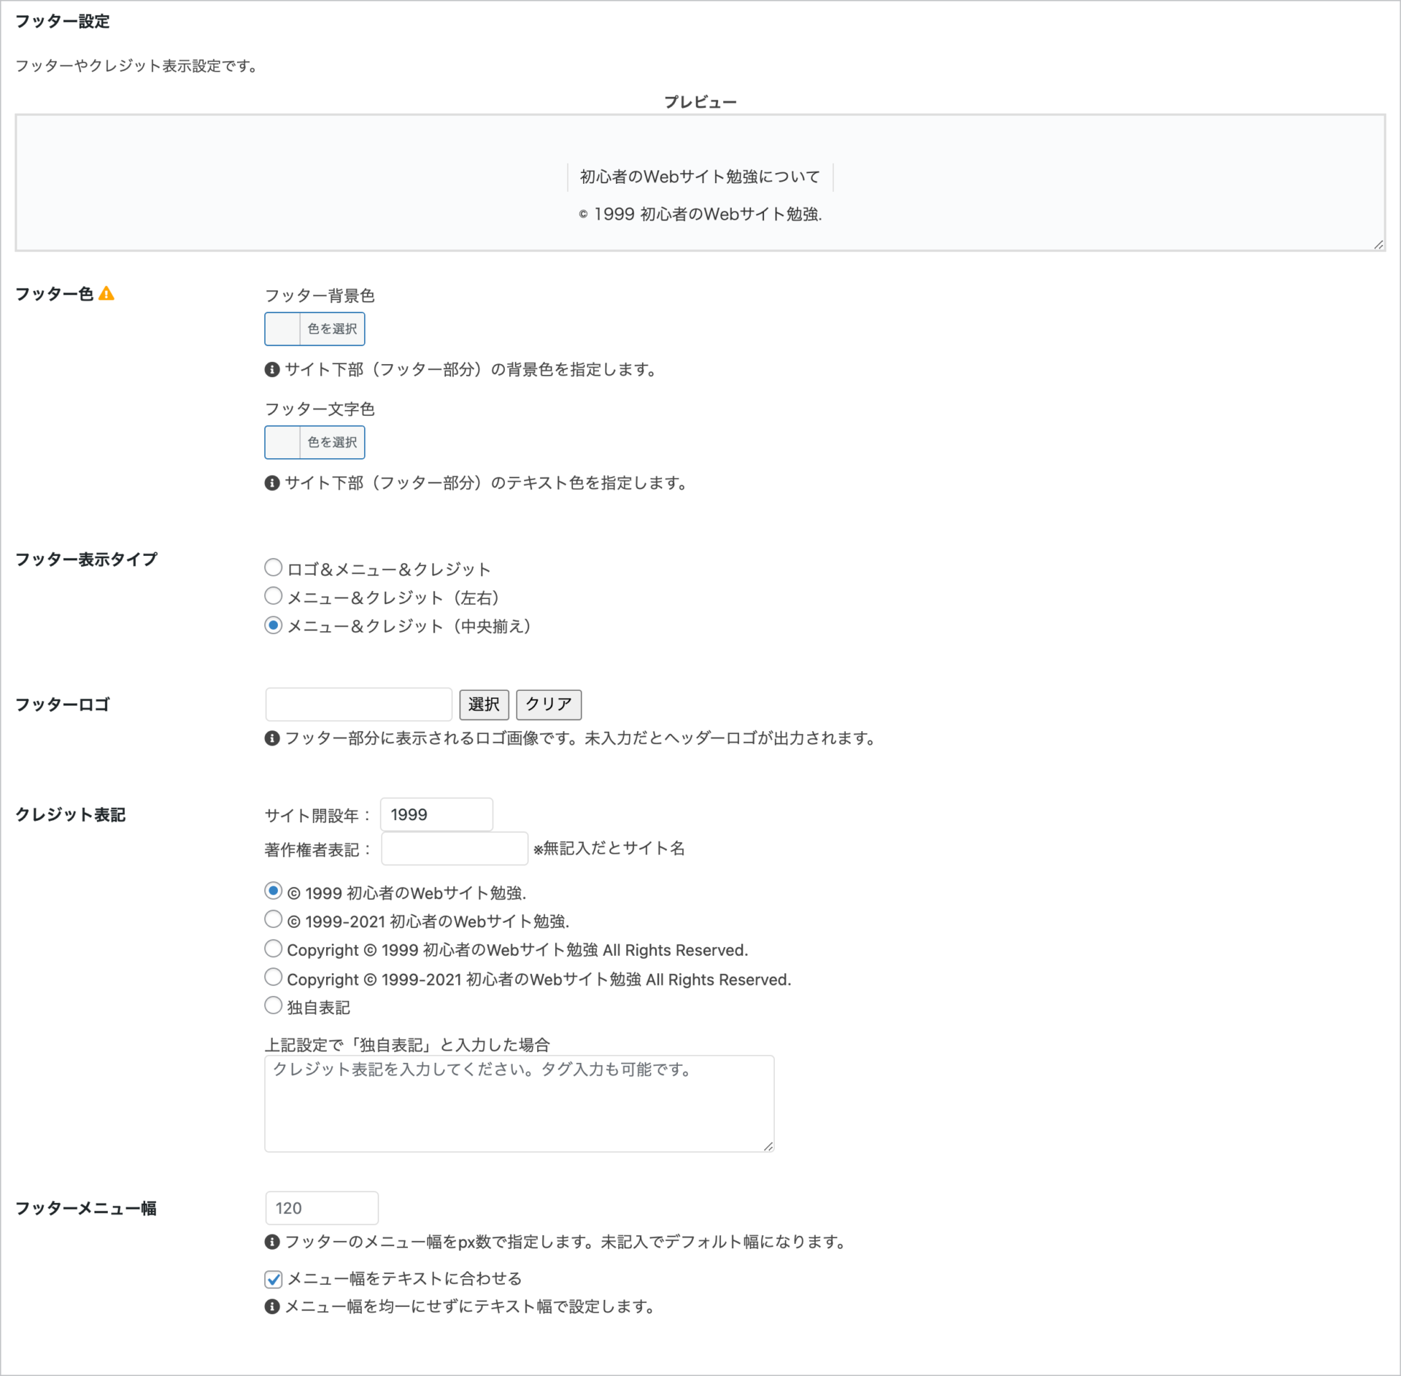Choose © 1999-2021 初心者のWebサイト勉強. credit format
The height and width of the screenshot is (1376, 1401).
tap(273, 919)
